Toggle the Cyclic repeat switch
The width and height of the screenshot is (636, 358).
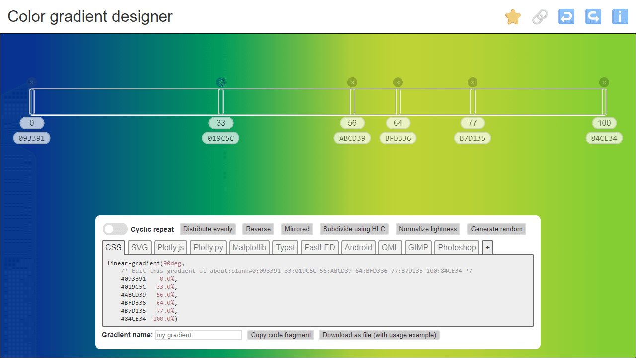(x=115, y=229)
